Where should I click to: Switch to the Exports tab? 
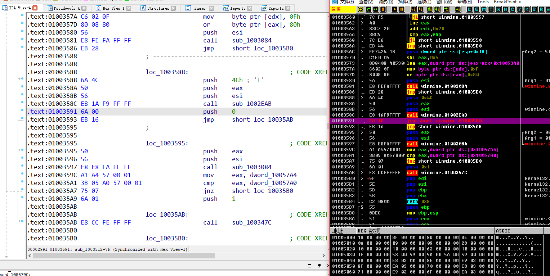coord(276,8)
